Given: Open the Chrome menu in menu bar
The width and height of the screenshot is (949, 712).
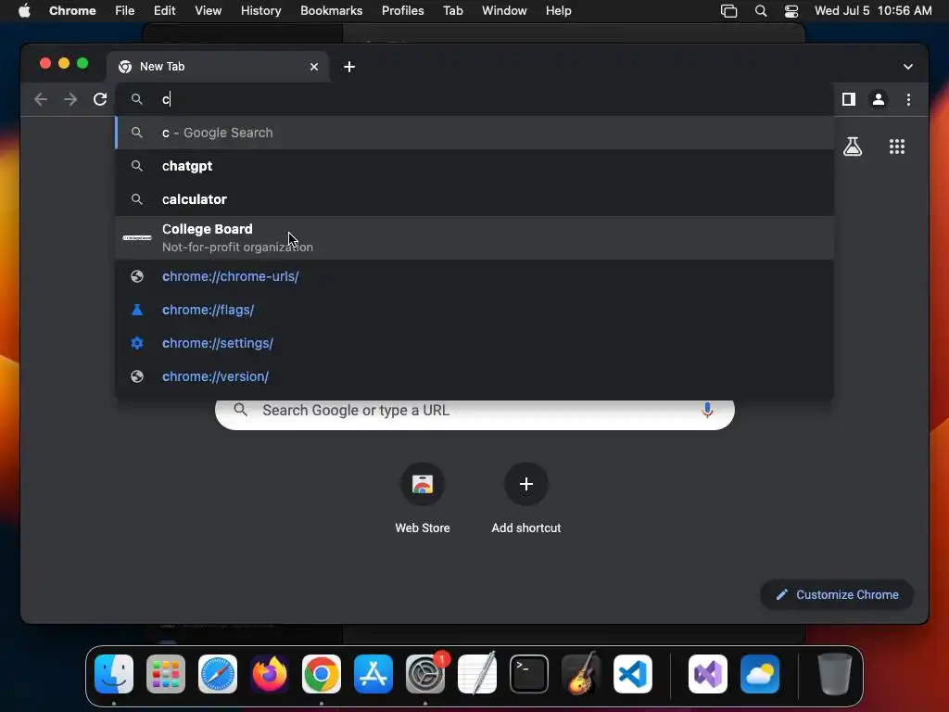Looking at the screenshot, I should (72, 11).
